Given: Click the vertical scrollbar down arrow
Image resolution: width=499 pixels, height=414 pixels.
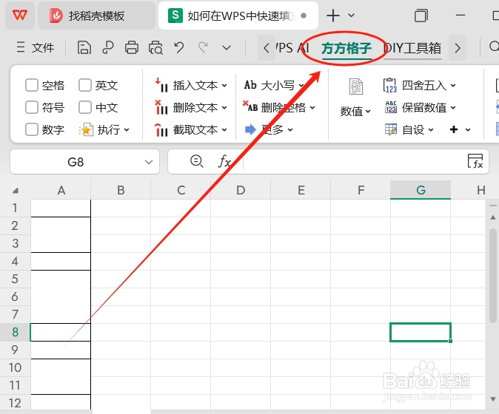Looking at the screenshot, I should [493, 399].
